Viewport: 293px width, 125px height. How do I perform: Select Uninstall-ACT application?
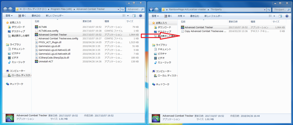(46, 61)
